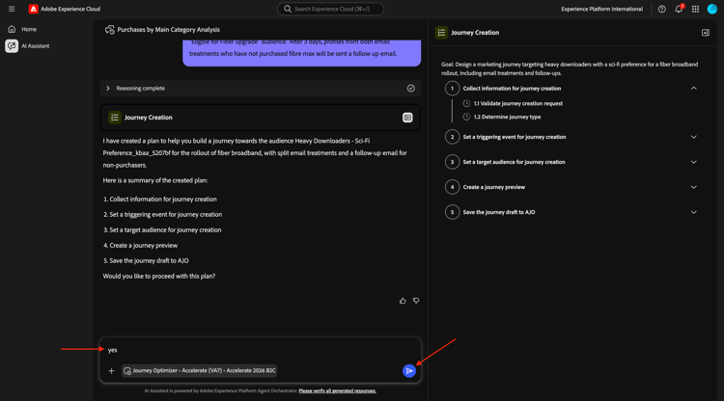Click clock icon beside Determine journey type

467,117
